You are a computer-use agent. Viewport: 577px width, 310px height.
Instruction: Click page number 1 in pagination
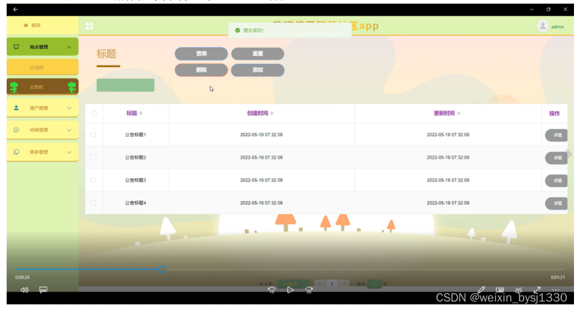332,284
